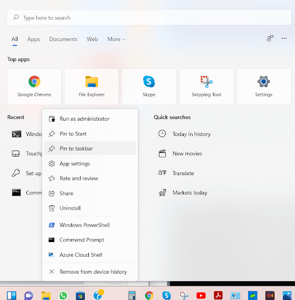Open the Windows Terminal recent item icon
295x300 pixels.
point(16,134)
